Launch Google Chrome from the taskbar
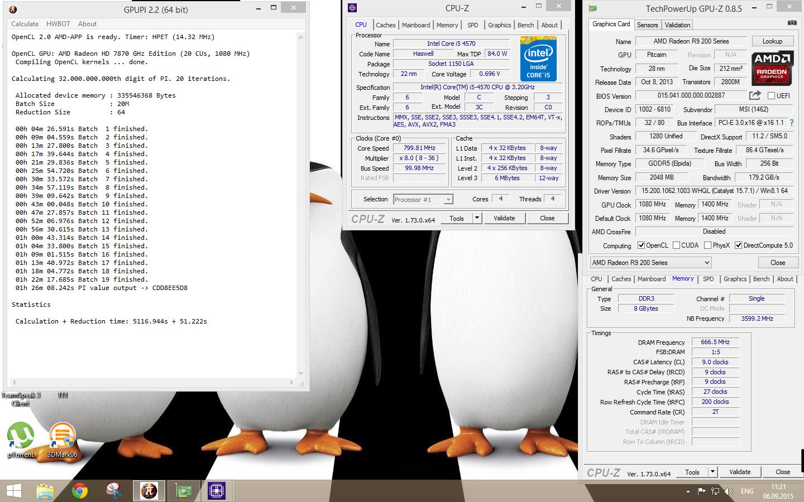The height and width of the screenshot is (502, 804). pyautogui.click(x=80, y=491)
